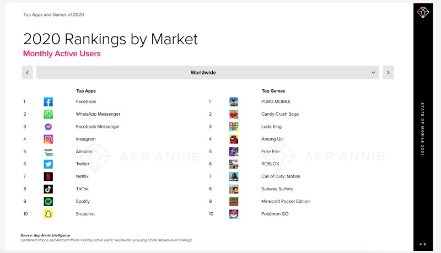Select the Spotify app icon

point(48,202)
